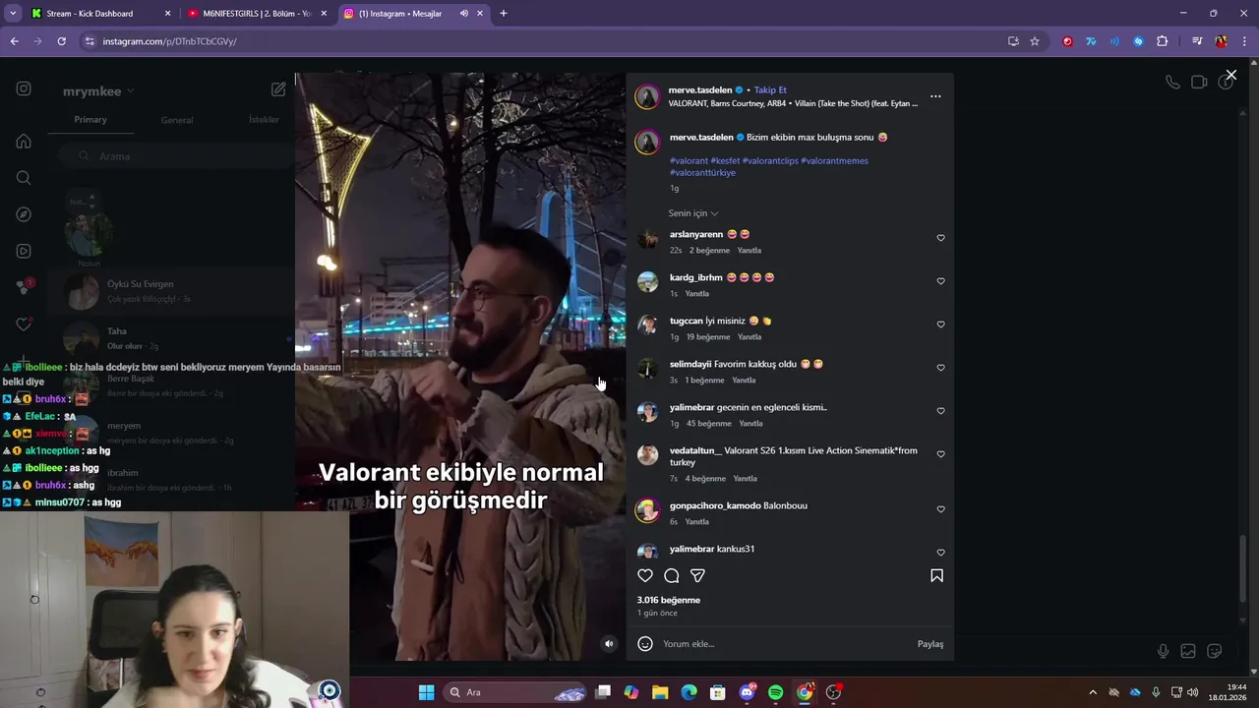Click the Paylaş button to post comment
Image resolution: width=1259 pixels, height=708 pixels.
(x=929, y=644)
